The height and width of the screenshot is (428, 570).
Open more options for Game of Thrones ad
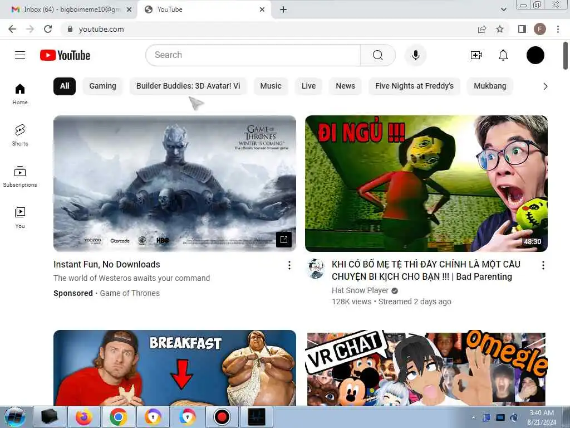(x=289, y=265)
